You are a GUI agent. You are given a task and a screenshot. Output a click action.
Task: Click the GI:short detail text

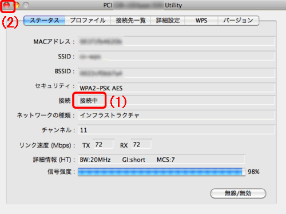pos(134,160)
